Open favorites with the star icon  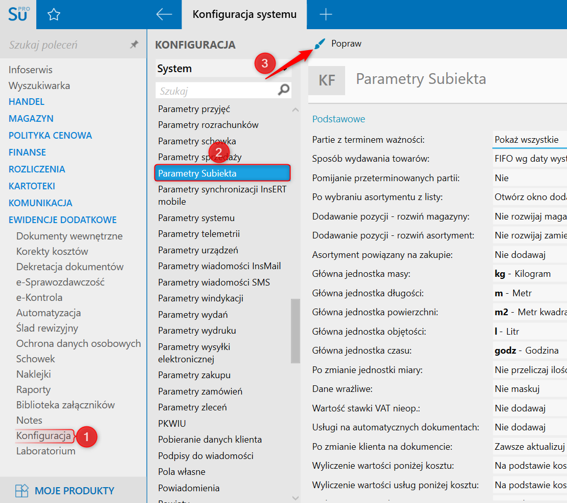[54, 14]
